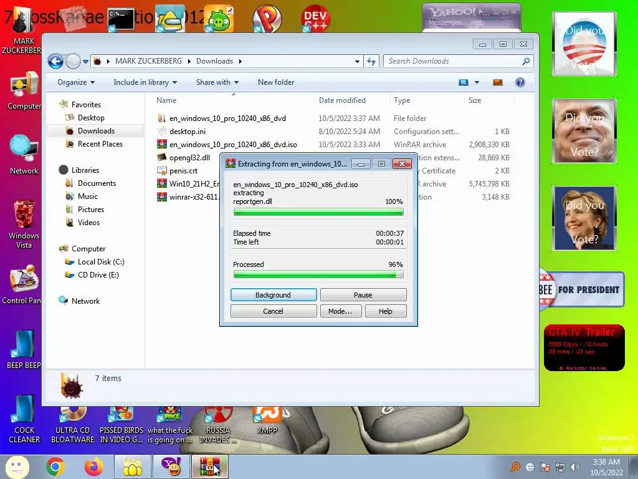Open Include in library menu

[x=145, y=82]
